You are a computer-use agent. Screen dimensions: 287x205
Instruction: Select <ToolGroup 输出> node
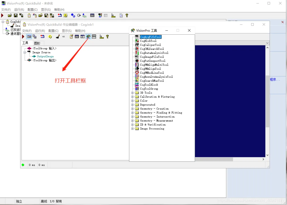click(44, 60)
